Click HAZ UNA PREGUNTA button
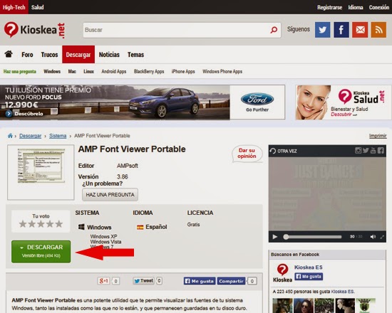392x313 pixels. pos(110,194)
